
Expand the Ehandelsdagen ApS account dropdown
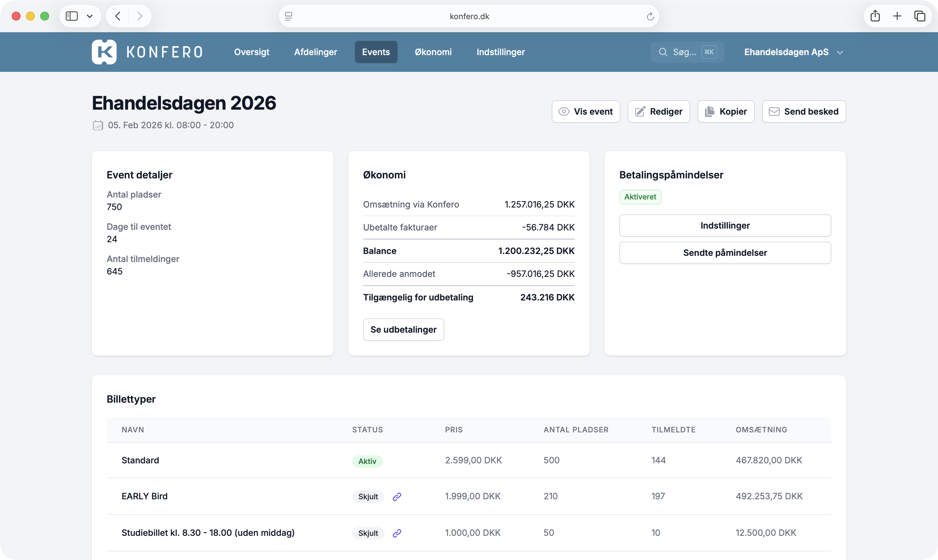[794, 52]
